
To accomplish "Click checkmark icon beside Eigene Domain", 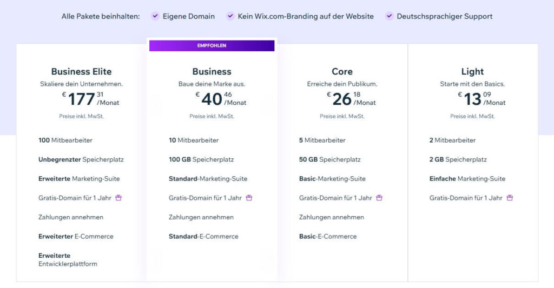I will (155, 16).
